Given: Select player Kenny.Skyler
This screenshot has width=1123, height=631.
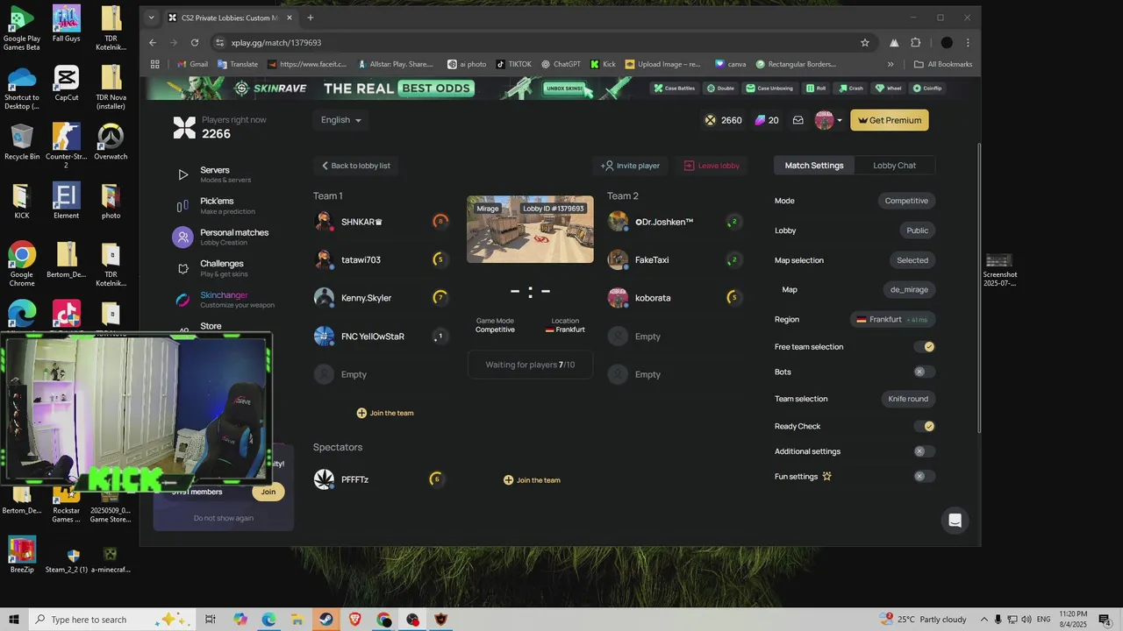Looking at the screenshot, I should click(x=366, y=298).
